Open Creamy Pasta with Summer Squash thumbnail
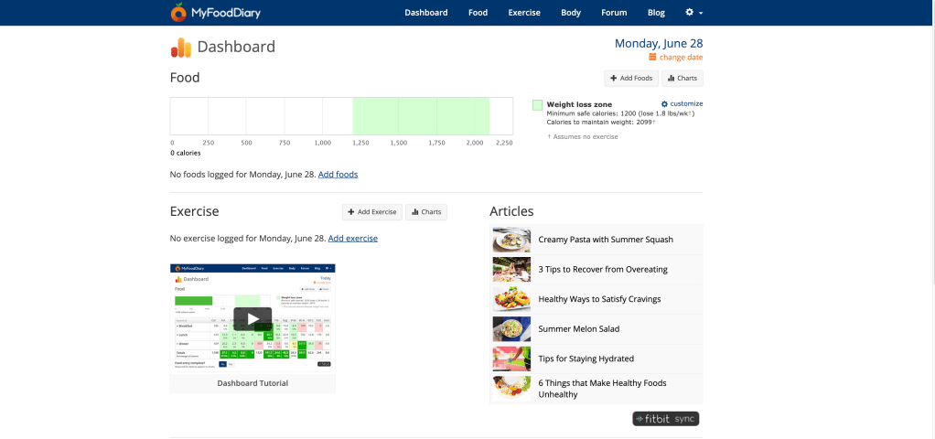The width and height of the screenshot is (935, 439). 510,240
